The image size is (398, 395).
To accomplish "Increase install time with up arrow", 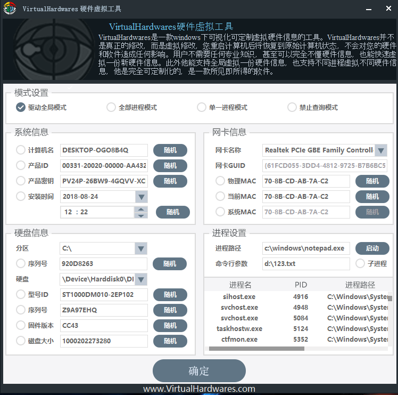I will [141, 209].
